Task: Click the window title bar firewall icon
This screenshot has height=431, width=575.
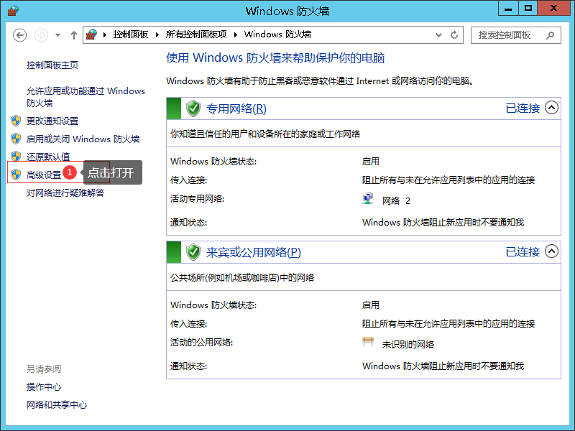Action: click(13, 11)
